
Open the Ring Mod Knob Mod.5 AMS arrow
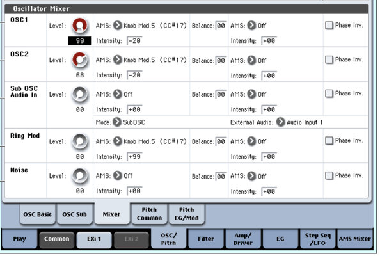[118, 141]
